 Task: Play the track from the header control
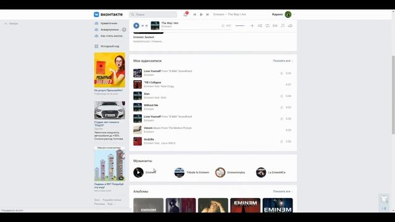201,15
